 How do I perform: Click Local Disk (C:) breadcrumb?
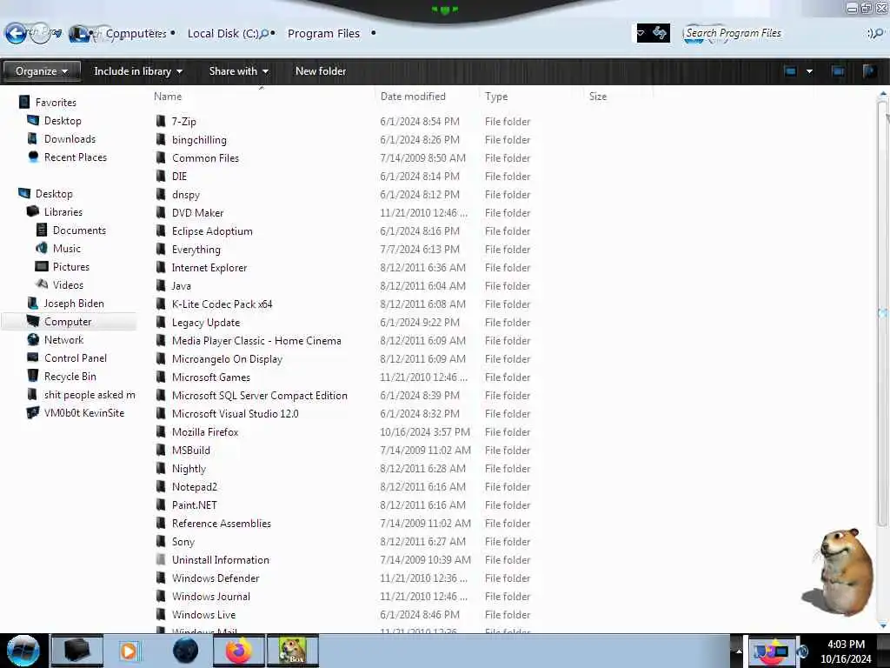click(x=223, y=33)
